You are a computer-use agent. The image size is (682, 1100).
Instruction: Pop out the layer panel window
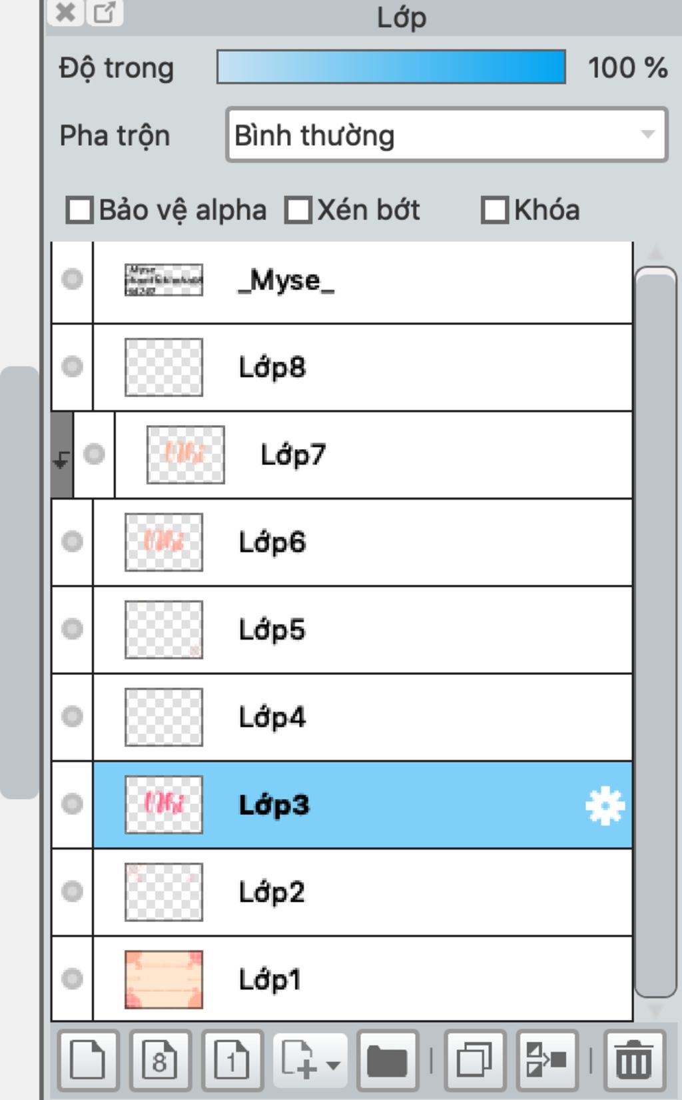pyautogui.click(x=105, y=12)
